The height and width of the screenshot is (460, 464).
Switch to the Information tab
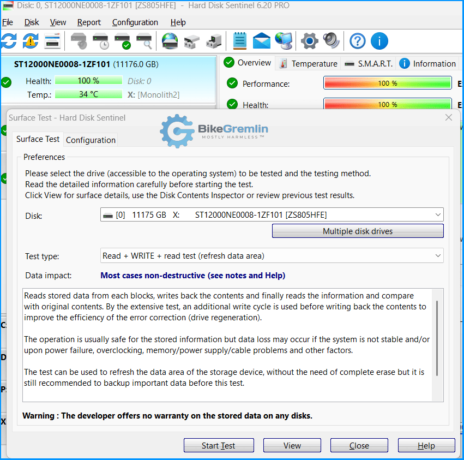[427, 63]
